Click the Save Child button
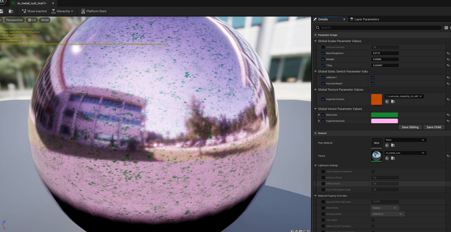The image size is (451, 232). pyautogui.click(x=434, y=127)
